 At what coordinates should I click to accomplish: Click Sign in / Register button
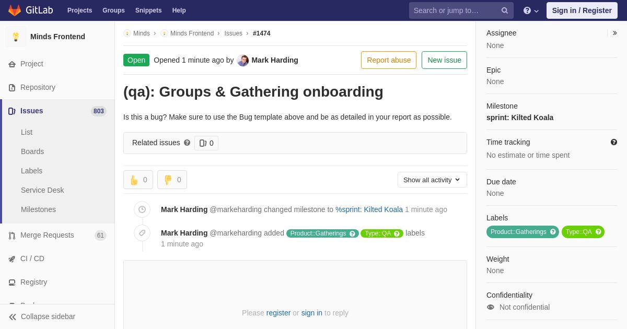[582, 10]
